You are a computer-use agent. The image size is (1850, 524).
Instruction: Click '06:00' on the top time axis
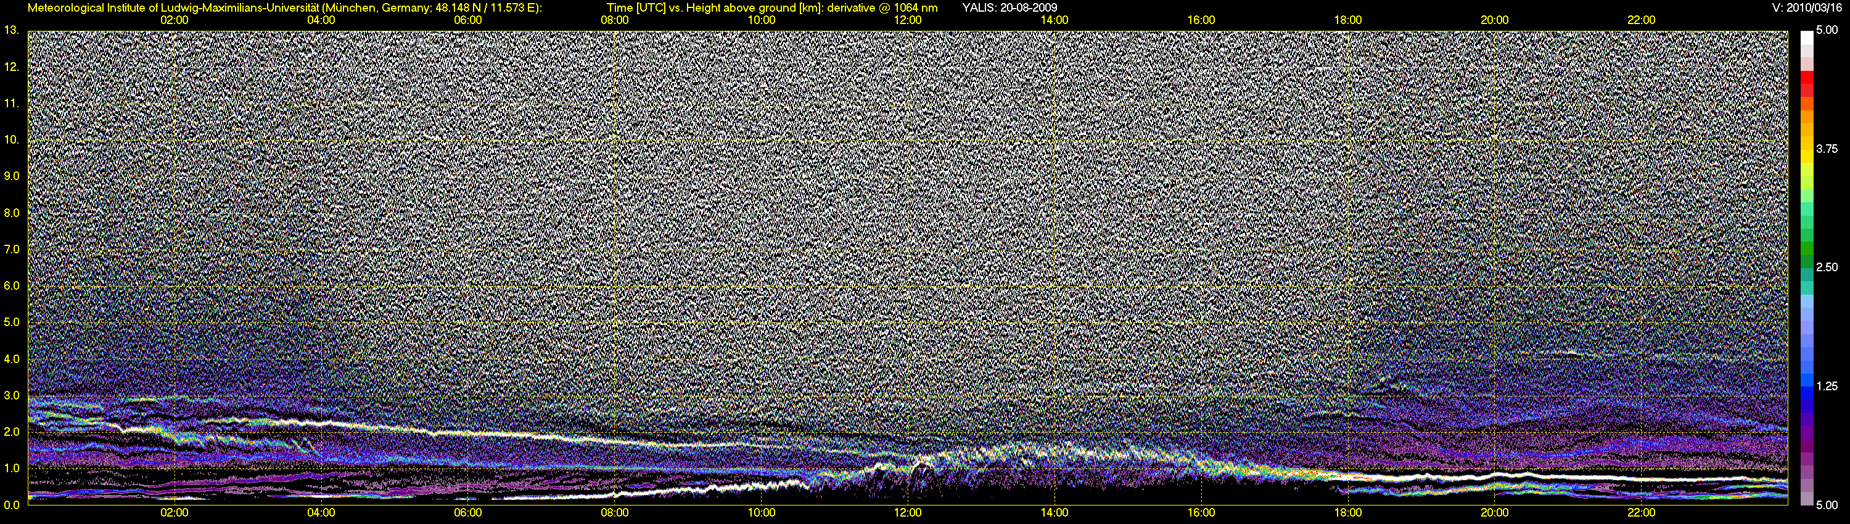pyautogui.click(x=468, y=20)
